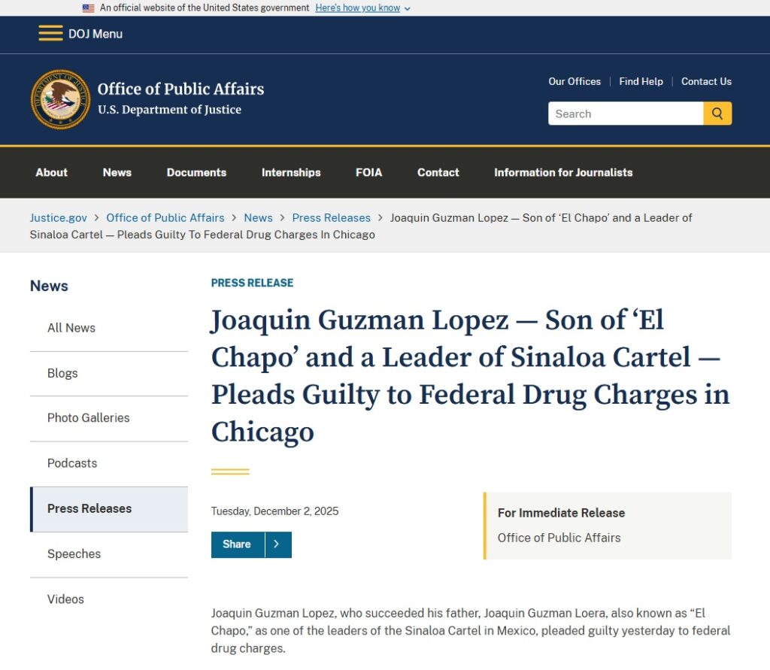Go to Justice.gov breadcrumb link
This screenshot has height=670, width=770.
[58, 217]
